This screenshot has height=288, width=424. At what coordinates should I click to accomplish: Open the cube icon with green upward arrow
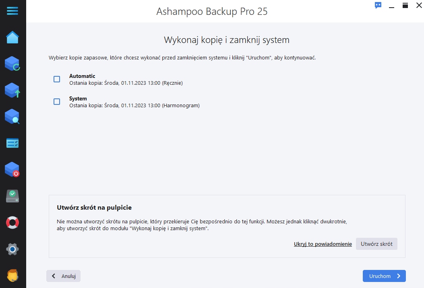pos(12,90)
